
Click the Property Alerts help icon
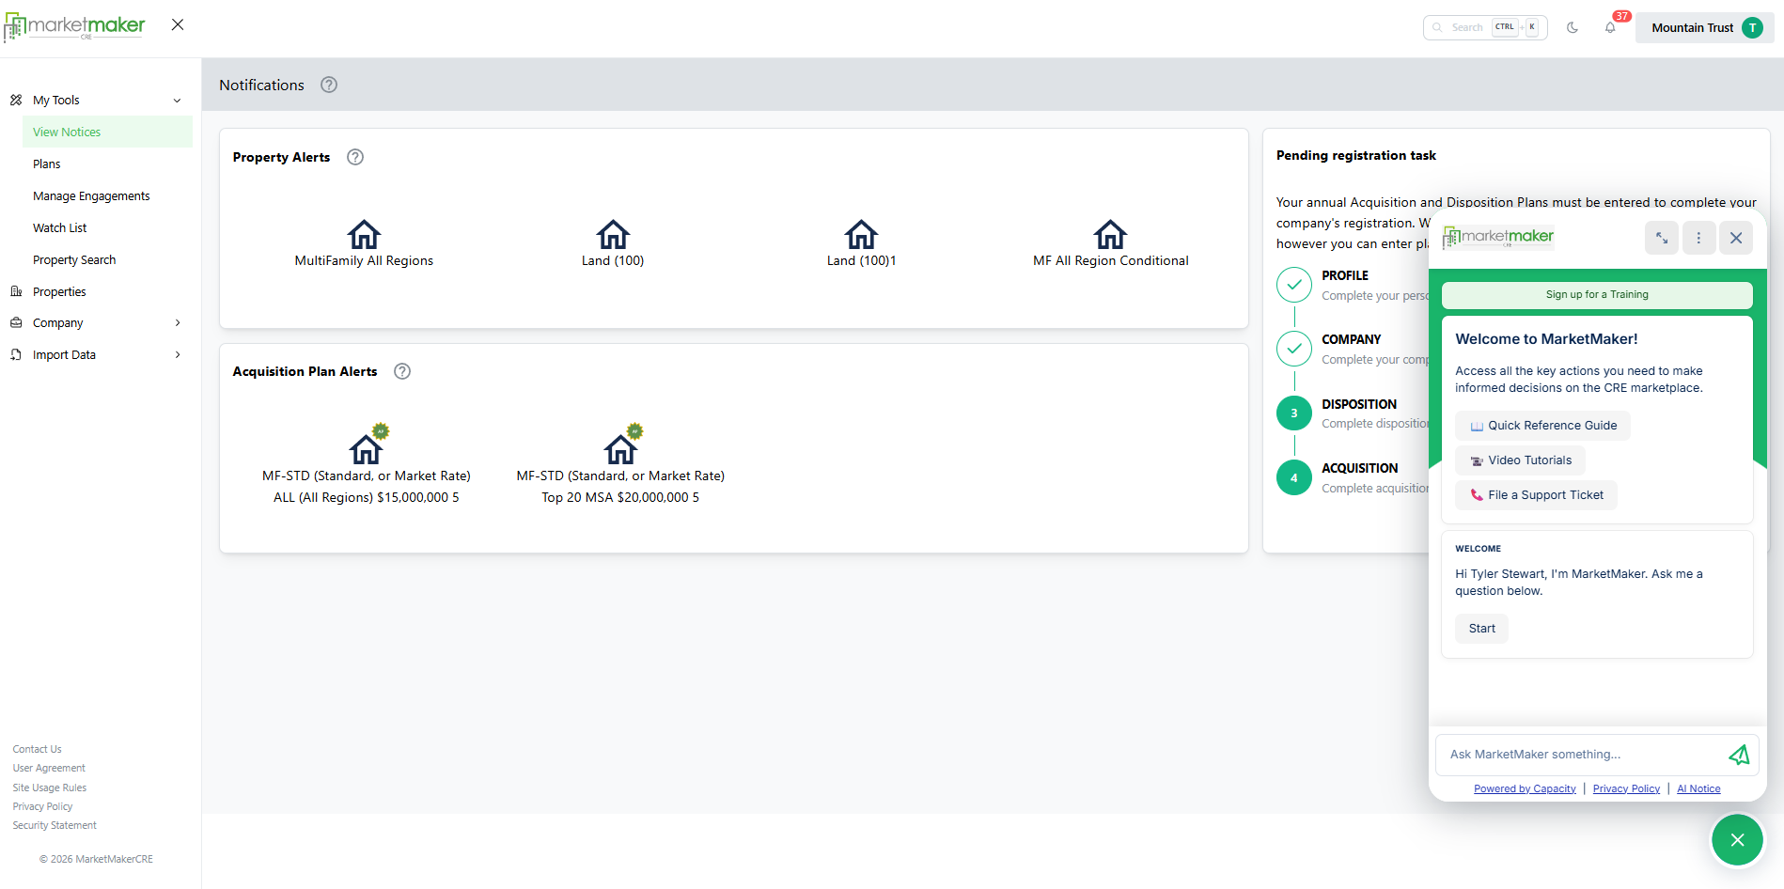tap(355, 157)
